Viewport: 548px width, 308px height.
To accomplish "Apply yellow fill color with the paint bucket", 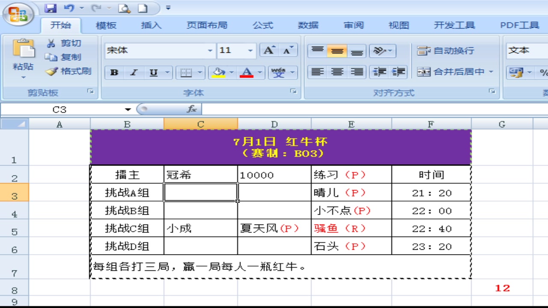I will pyautogui.click(x=219, y=72).
